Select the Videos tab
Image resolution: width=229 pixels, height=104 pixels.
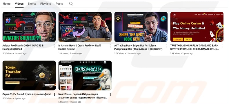[x=19, y=4]
